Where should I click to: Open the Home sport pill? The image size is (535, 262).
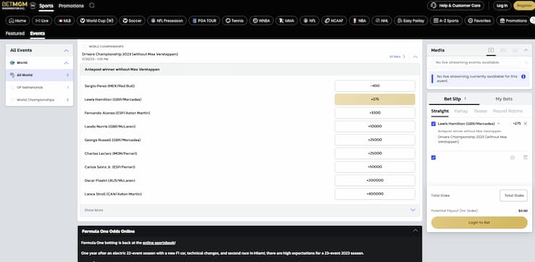[17, 21]
